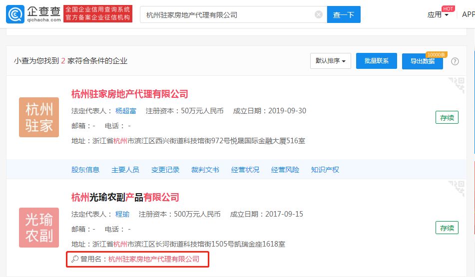Click the Qichacha logo icon
The image size is (475, 277).
click(15, 14)
